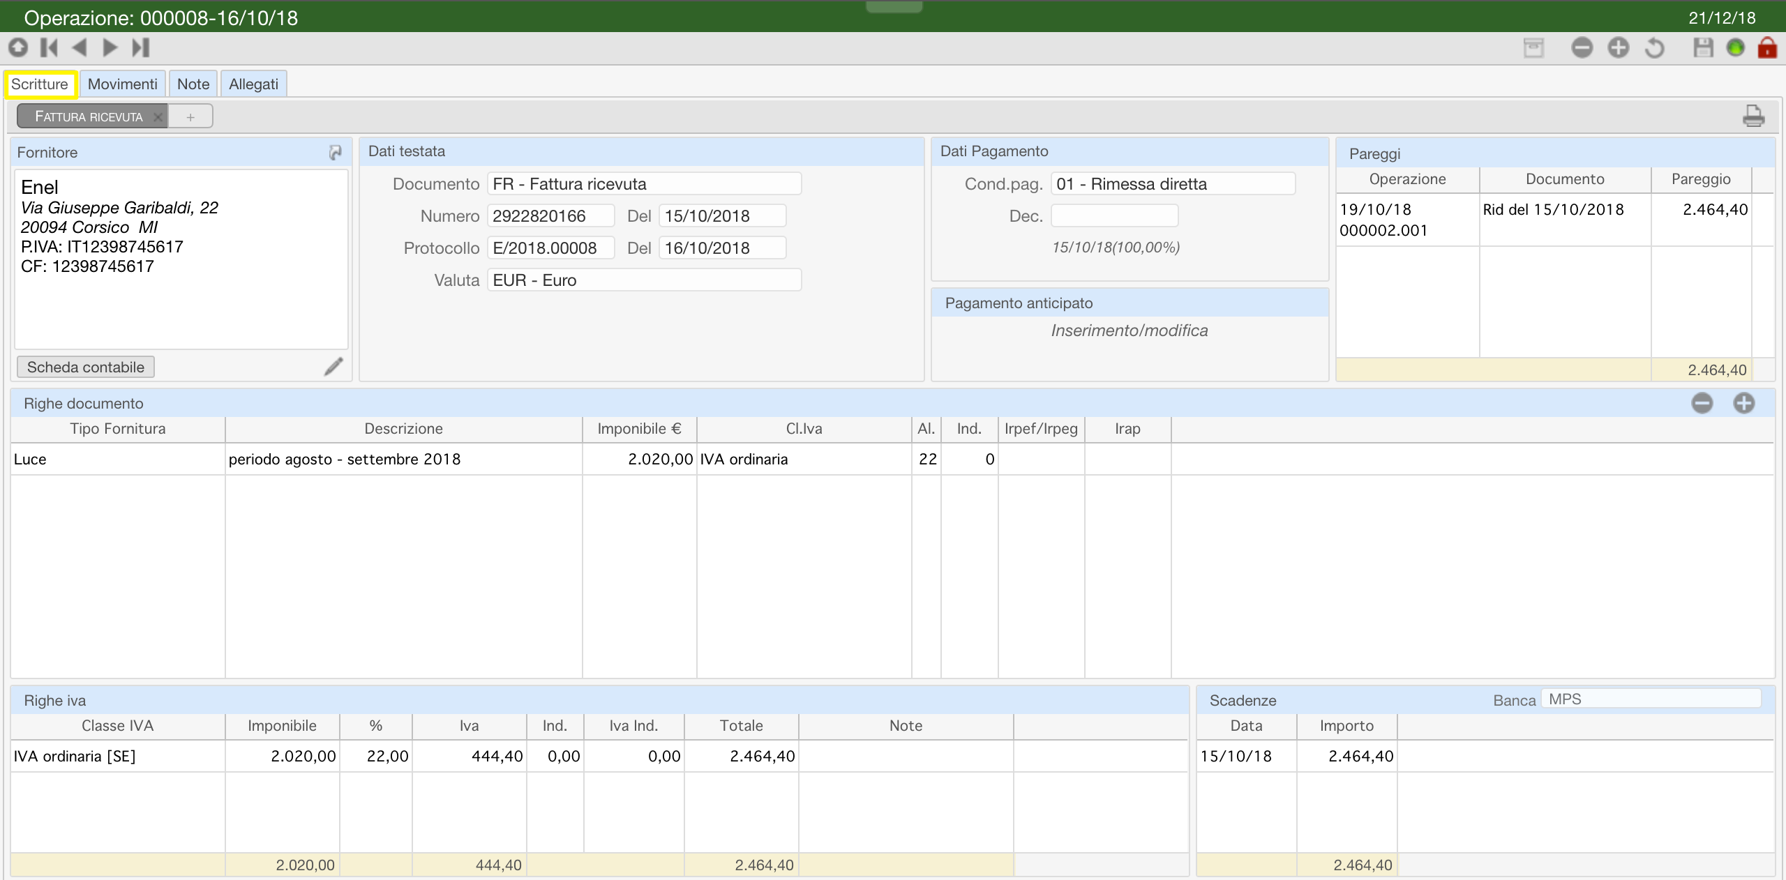The width and height of the screenshot is (1786, 880).
Task: Switch to Scritture tab
Action: [40, 84]
